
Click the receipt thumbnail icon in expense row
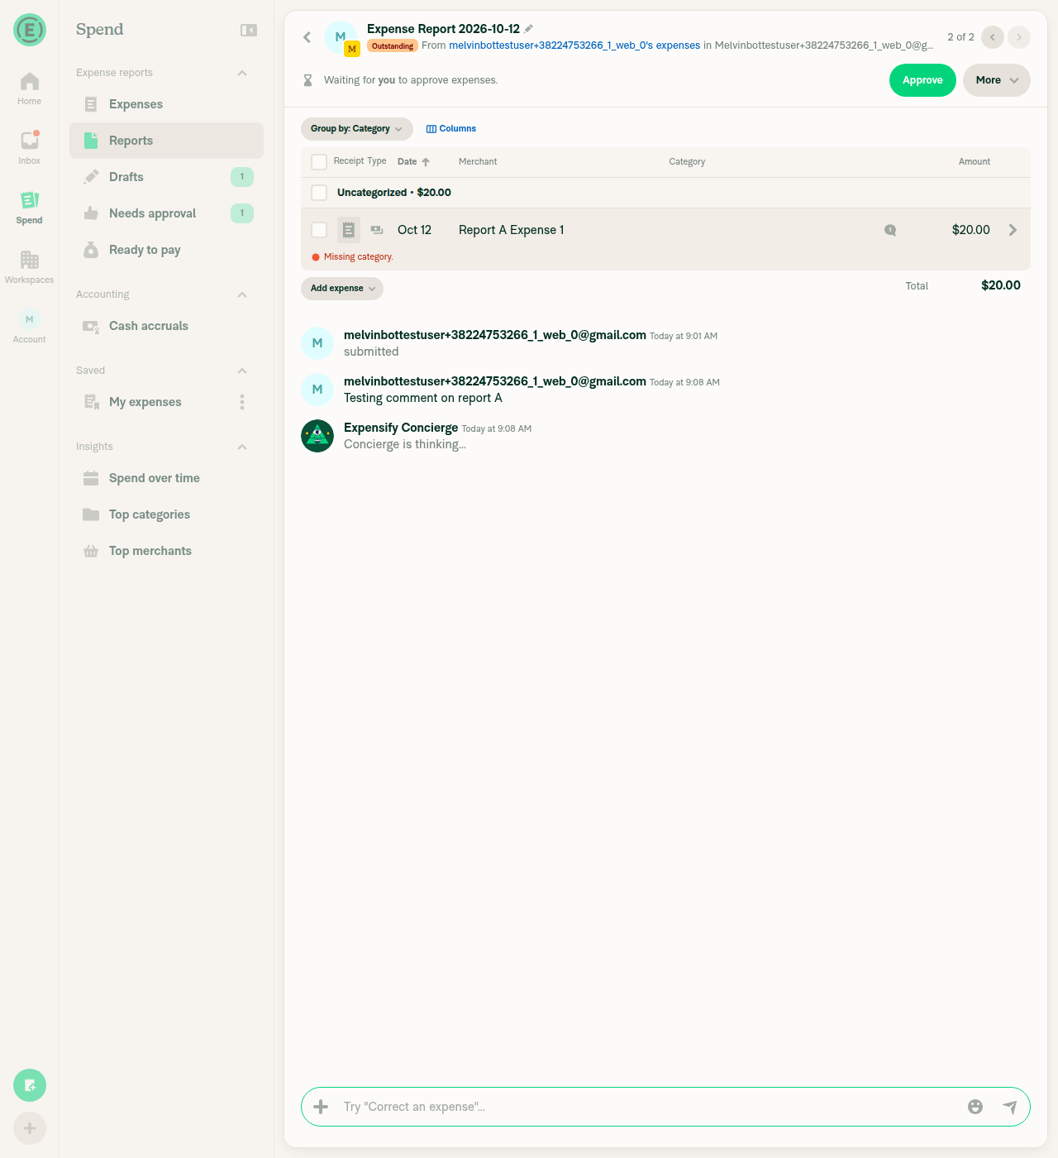pyautogui.click(x=349, y=230)
